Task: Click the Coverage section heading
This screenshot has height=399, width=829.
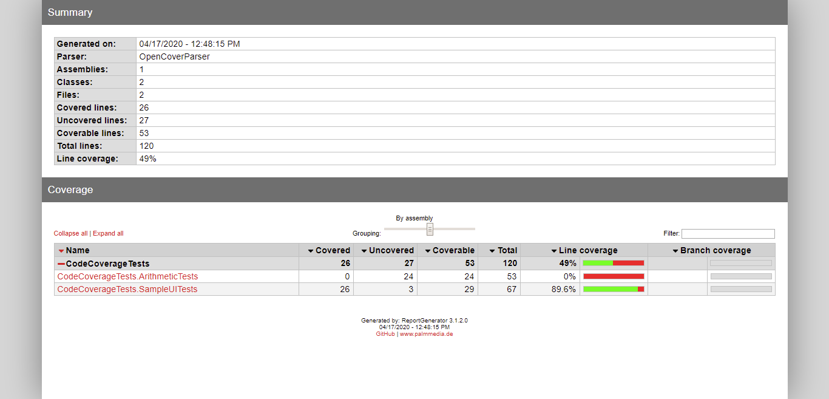Action: point(70,189)
